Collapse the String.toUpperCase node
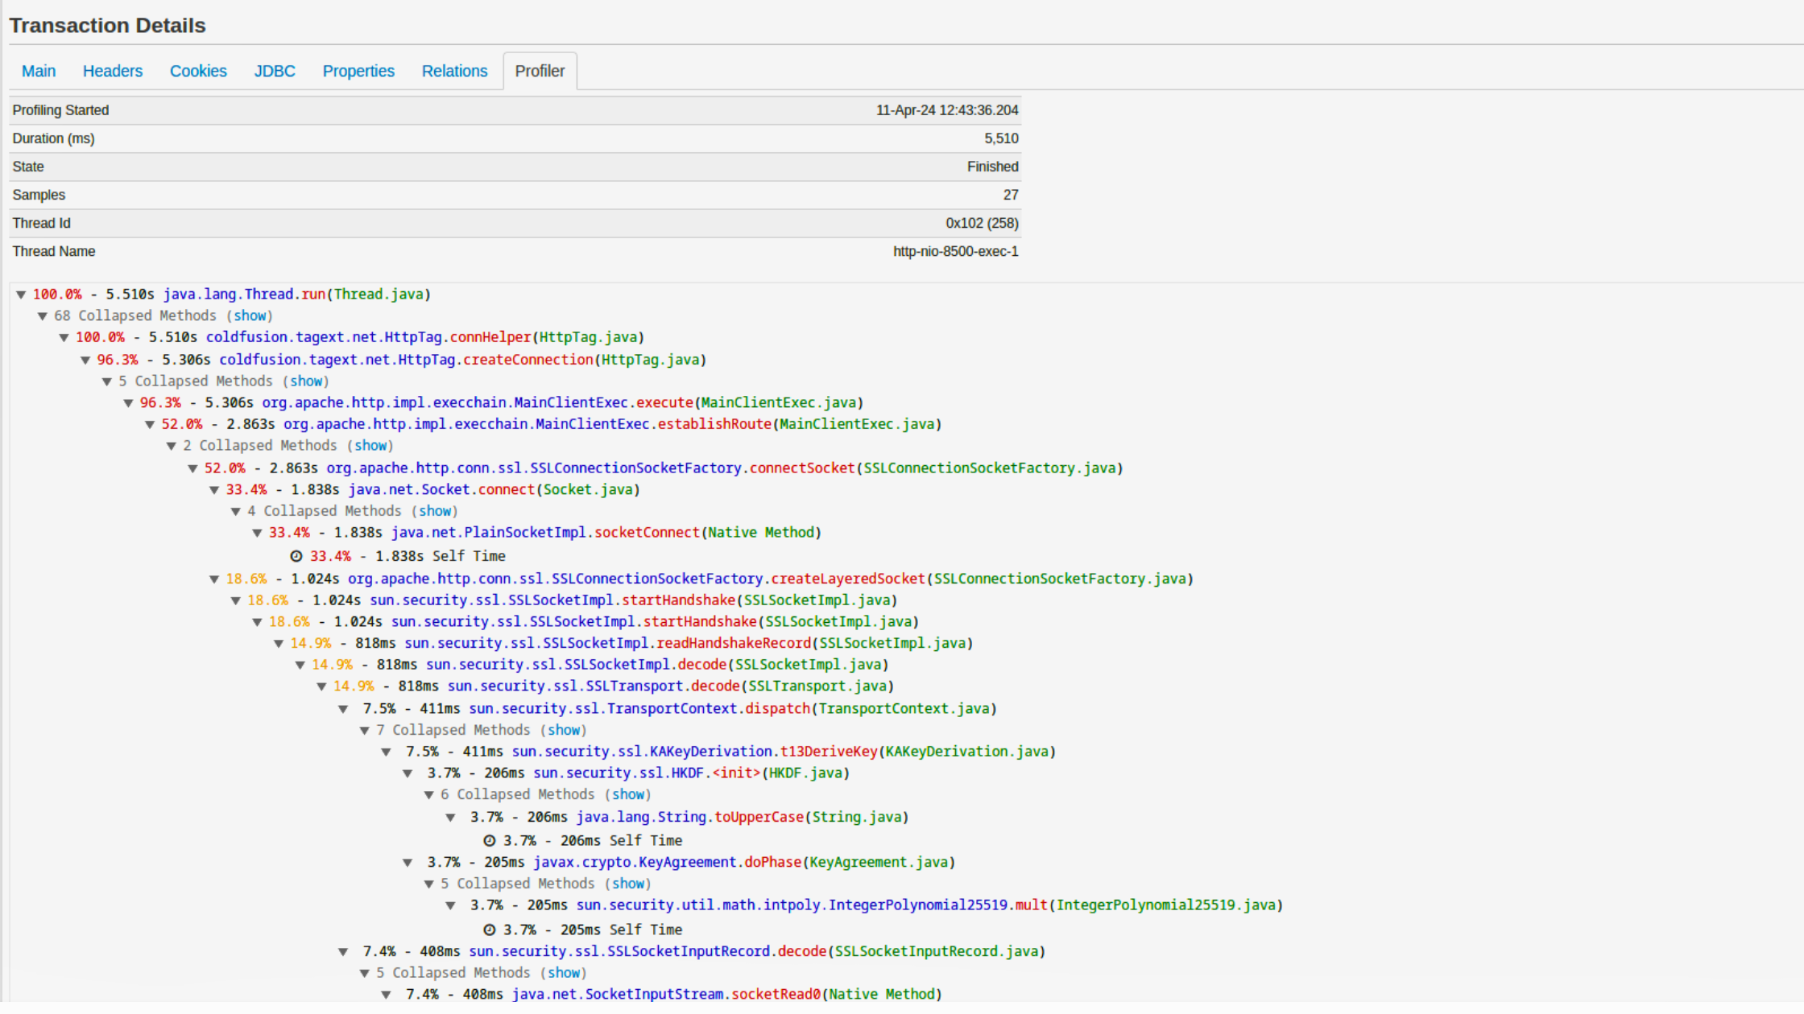 [x=450, y=818]
